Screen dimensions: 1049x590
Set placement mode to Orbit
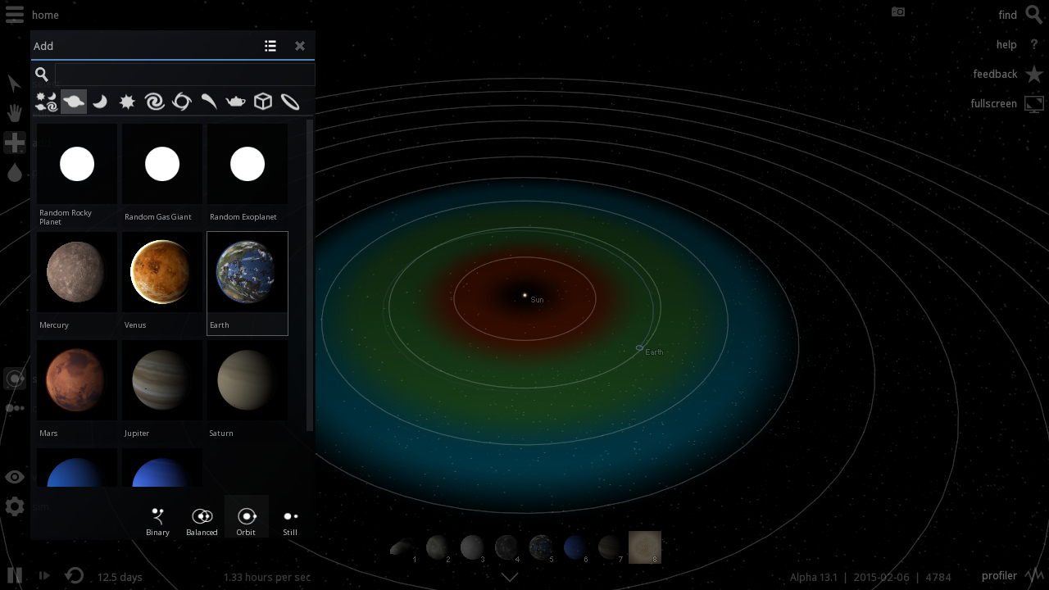tap(247, 517)
